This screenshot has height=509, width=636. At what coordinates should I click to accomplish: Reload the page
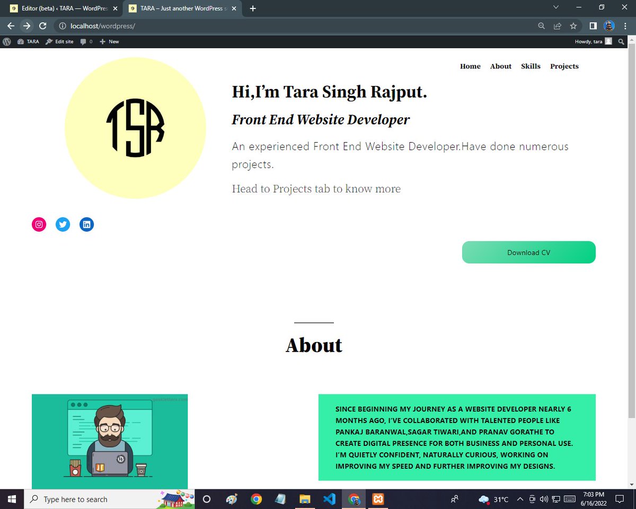pyautogui.click(x=43, y=25)
